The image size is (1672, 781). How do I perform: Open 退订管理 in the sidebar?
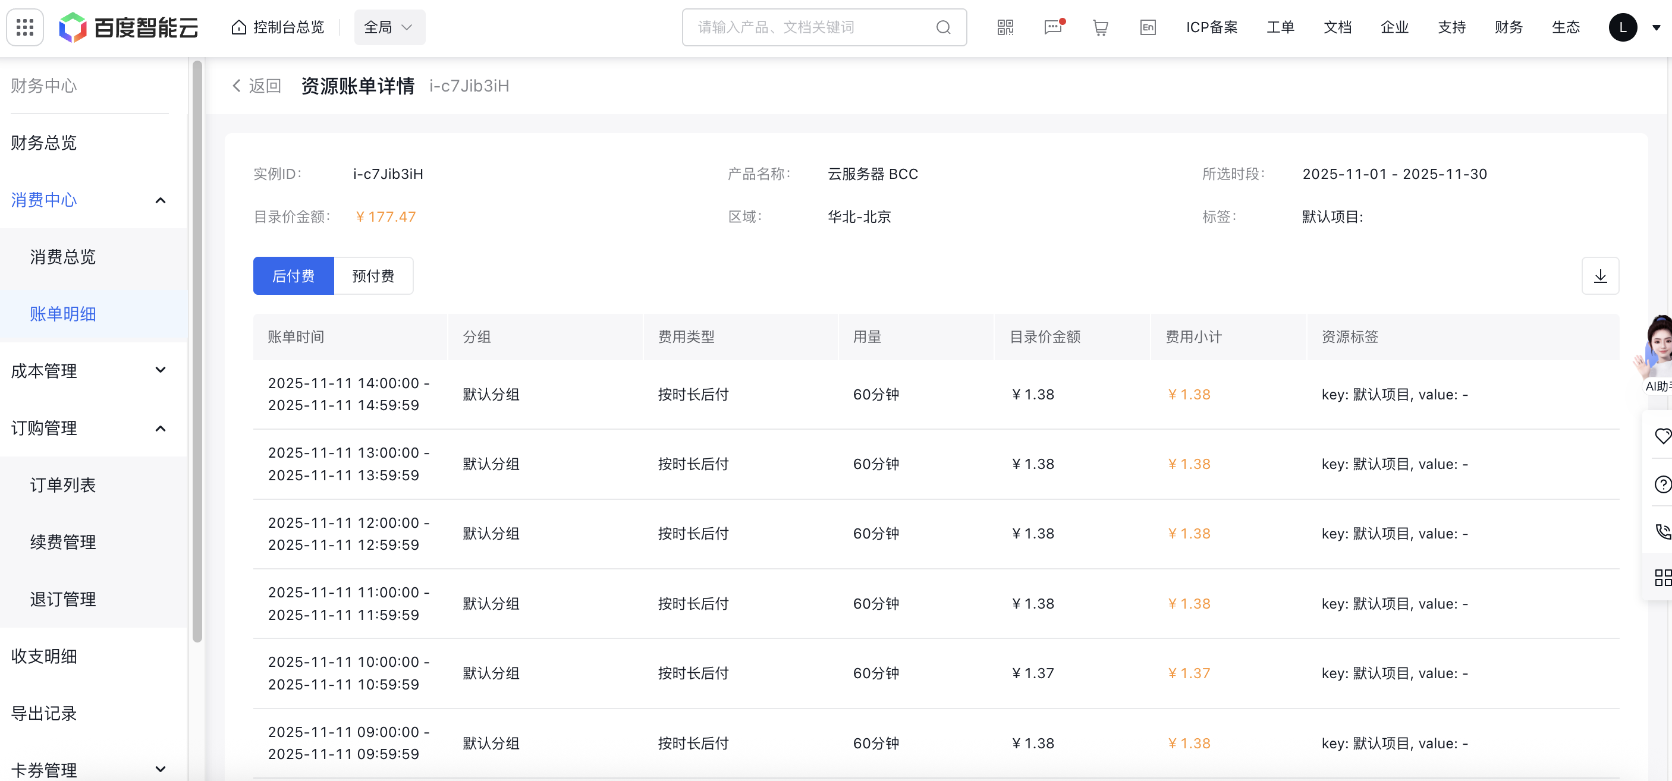pyautogui.click(x=63, y=599)
